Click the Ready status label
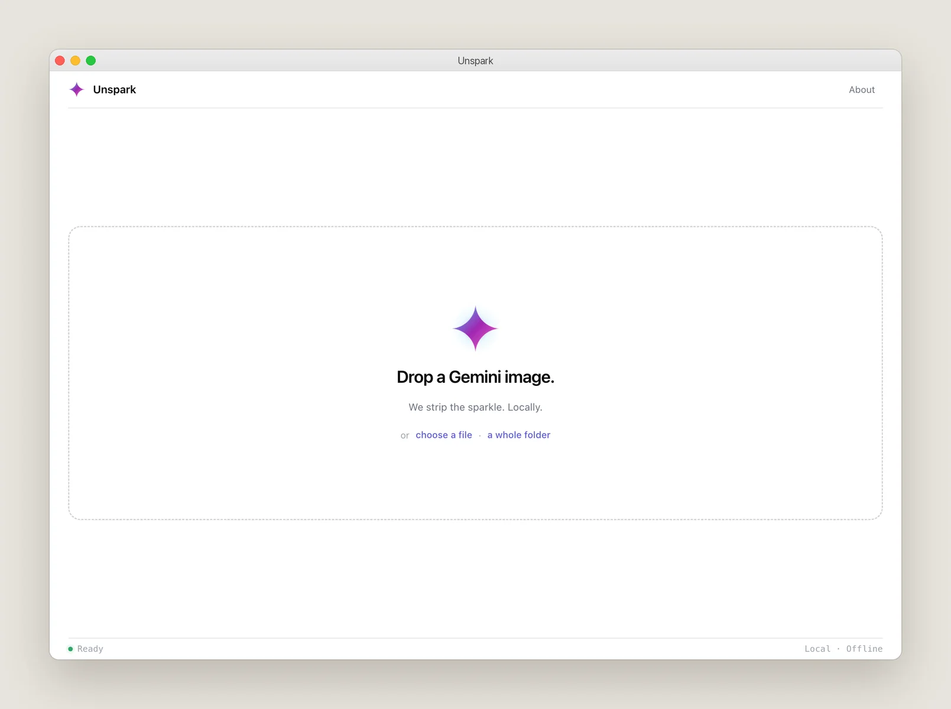951x709 pixels. 90,649
